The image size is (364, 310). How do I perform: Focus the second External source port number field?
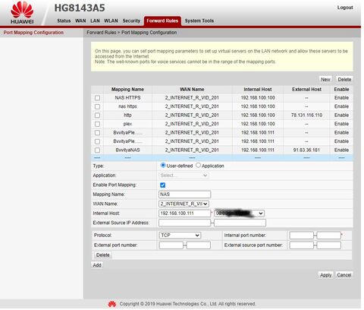(329, 245)
